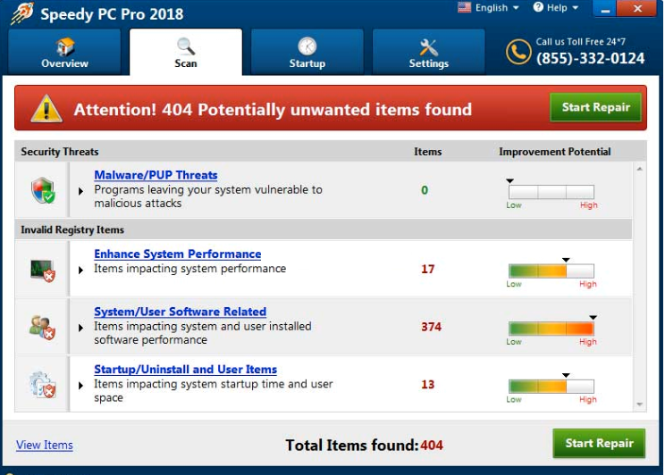Screen dimensions: 665x475
Task: Click the Startup/Uninstall and User Items icon
Action: pyautogui.click(x=42, y=384)
